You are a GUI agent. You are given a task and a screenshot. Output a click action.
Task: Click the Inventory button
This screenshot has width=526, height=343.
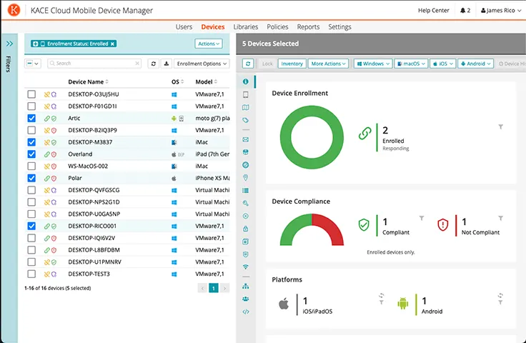pos(292,64)
